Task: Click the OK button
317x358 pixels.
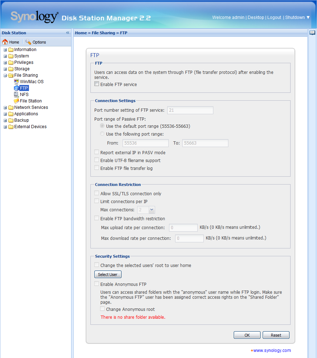Action: coord(247,335)
